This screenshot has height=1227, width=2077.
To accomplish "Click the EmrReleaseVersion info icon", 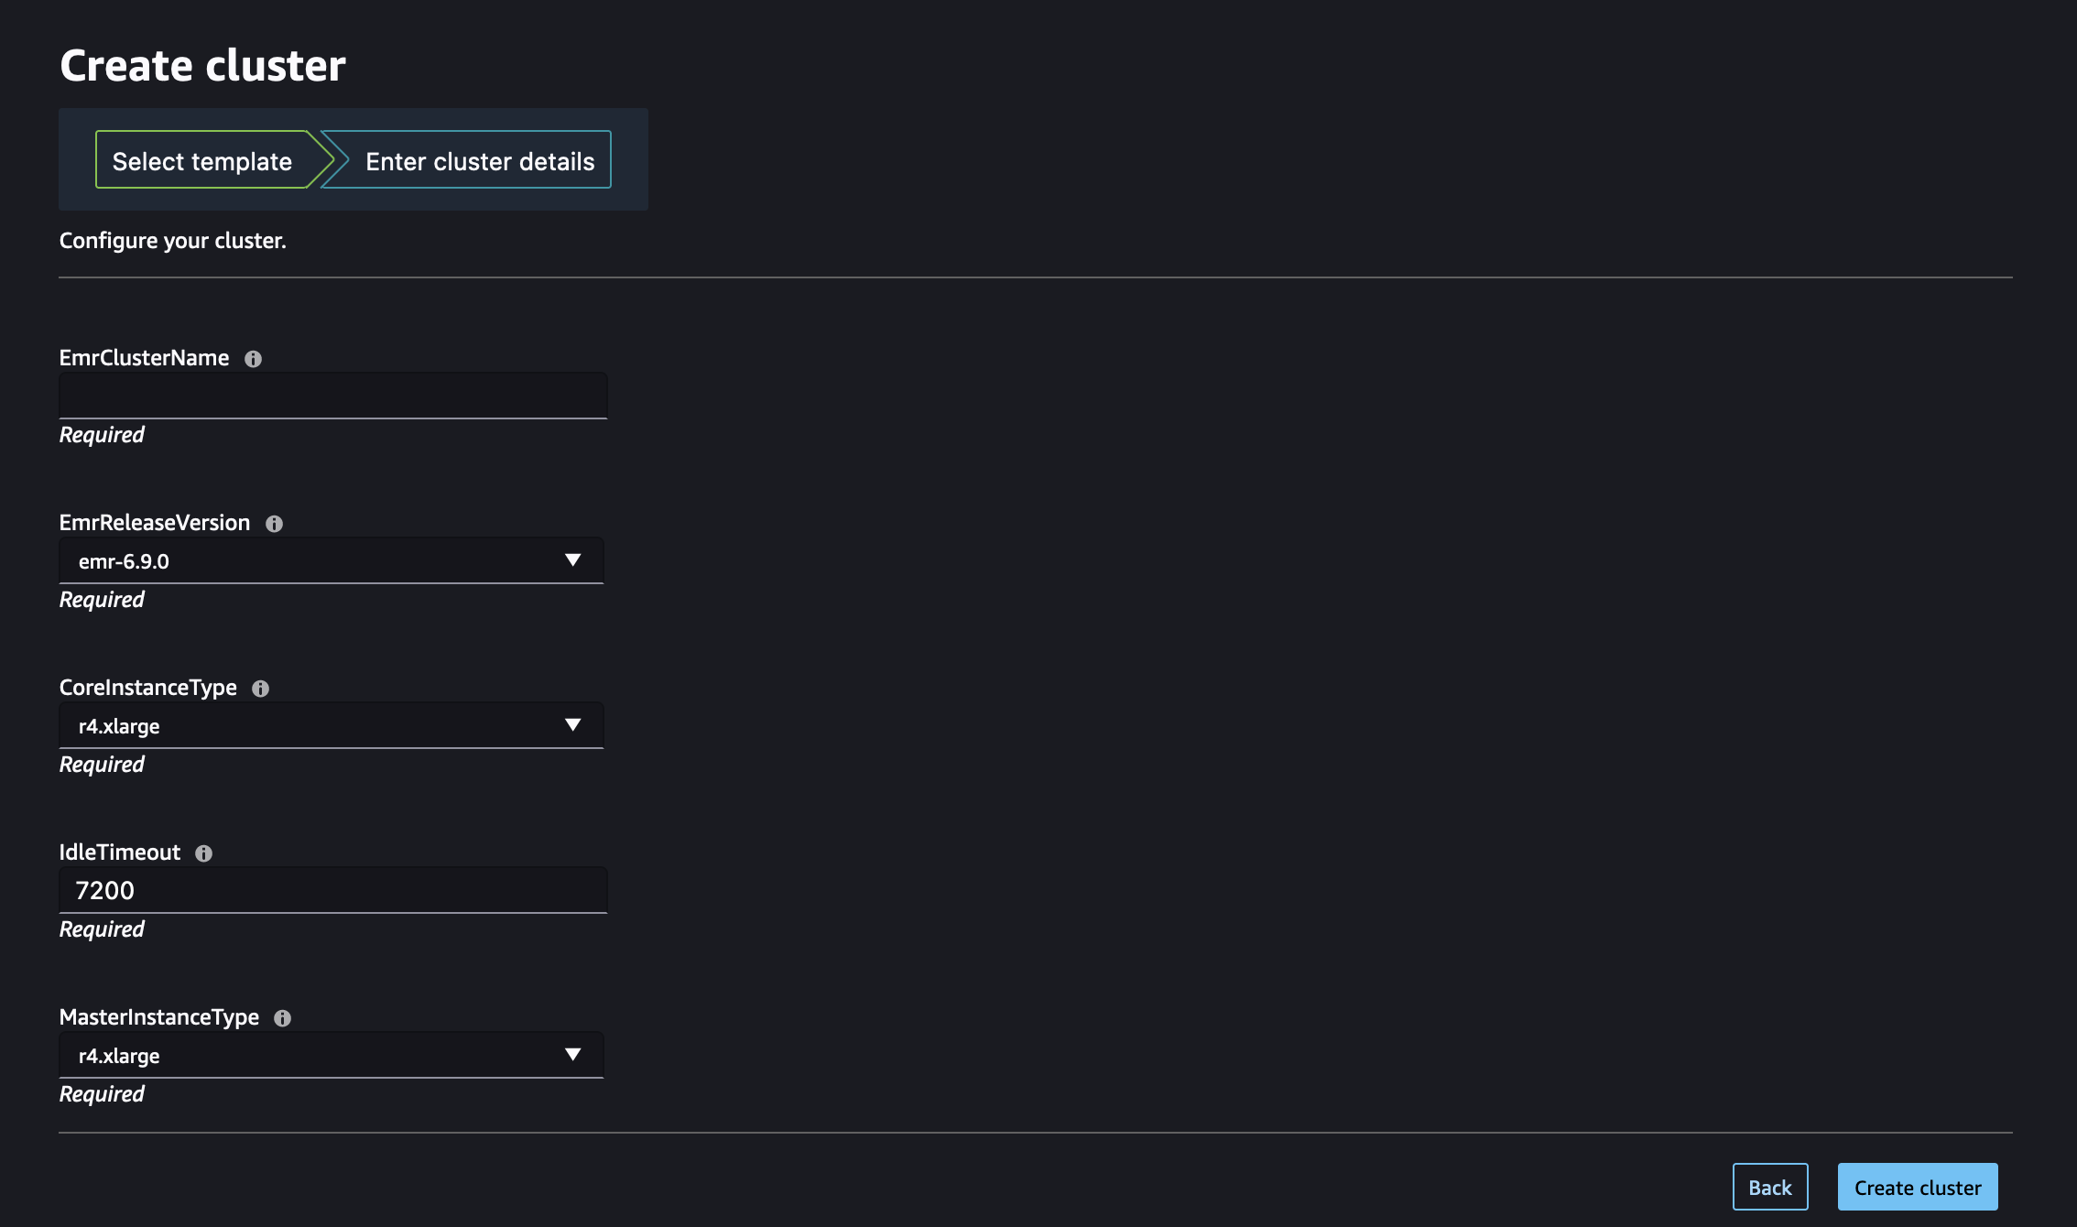I will pyautogui.click(x=273, y=522).
